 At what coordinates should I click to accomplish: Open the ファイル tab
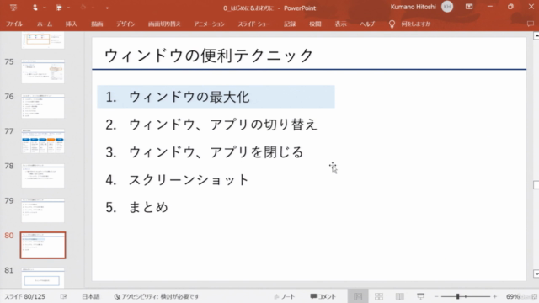(x=14, y=24)
